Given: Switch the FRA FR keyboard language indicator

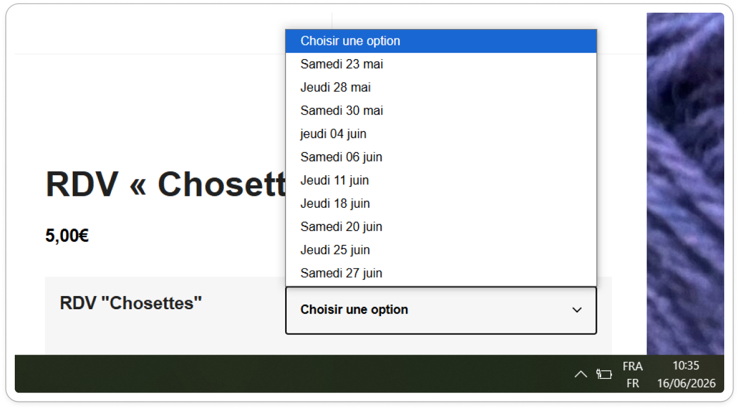Looking at the screenshot, I should [632, 375].
